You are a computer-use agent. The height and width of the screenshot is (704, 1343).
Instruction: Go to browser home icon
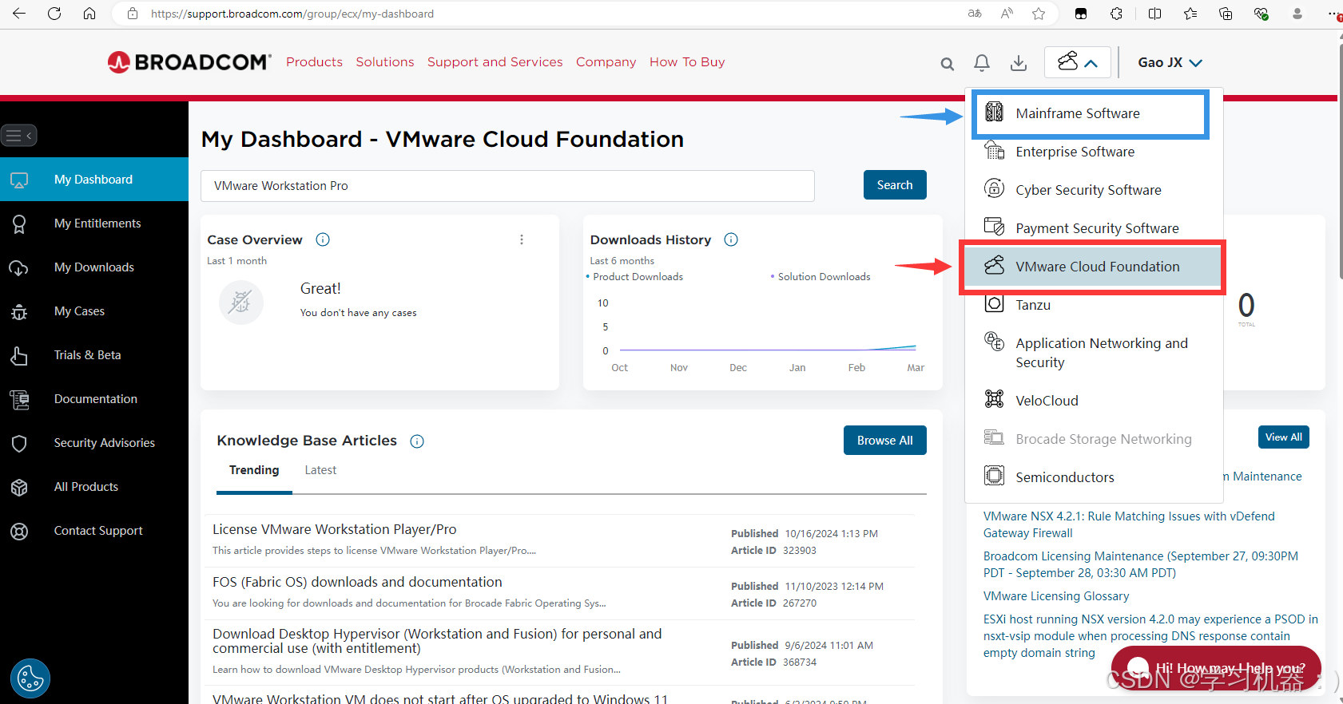(x=89, y=14)
